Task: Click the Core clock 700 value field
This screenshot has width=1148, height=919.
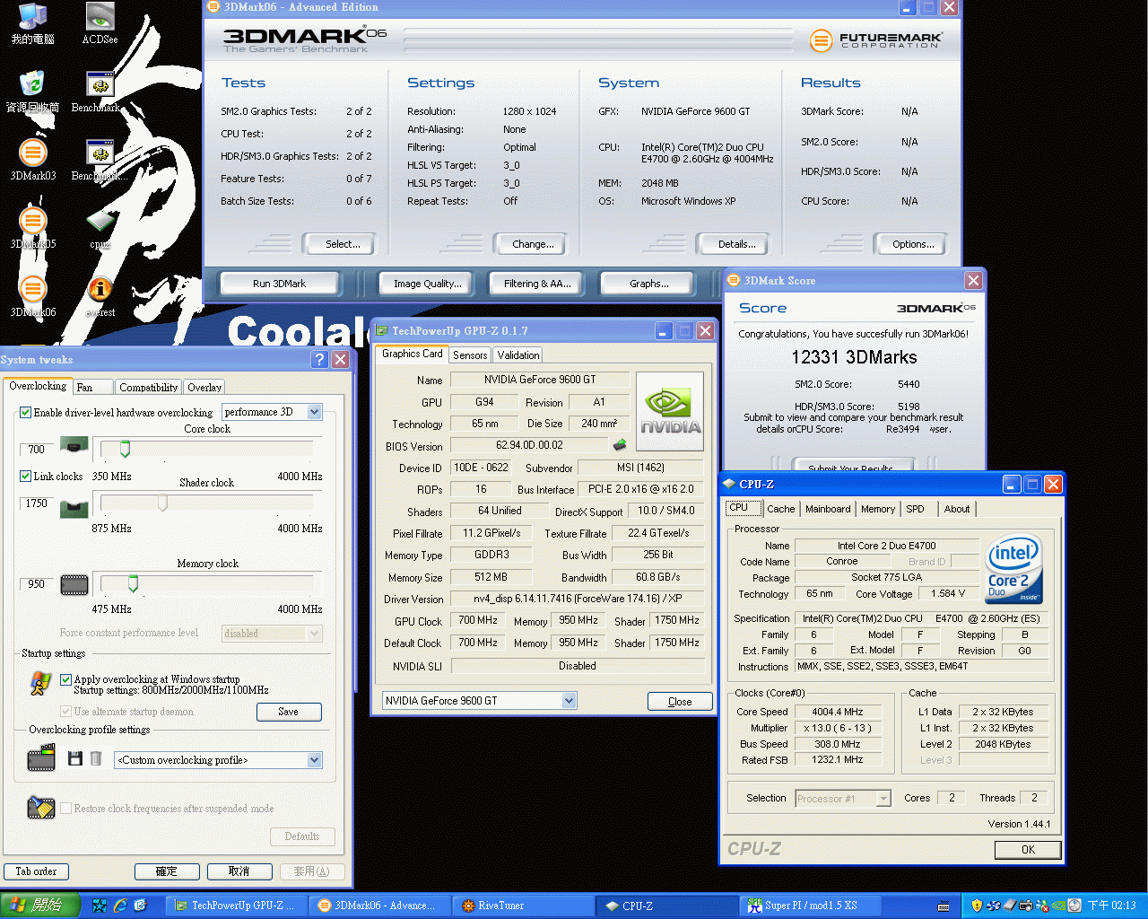Action: (x=36, y=450)
